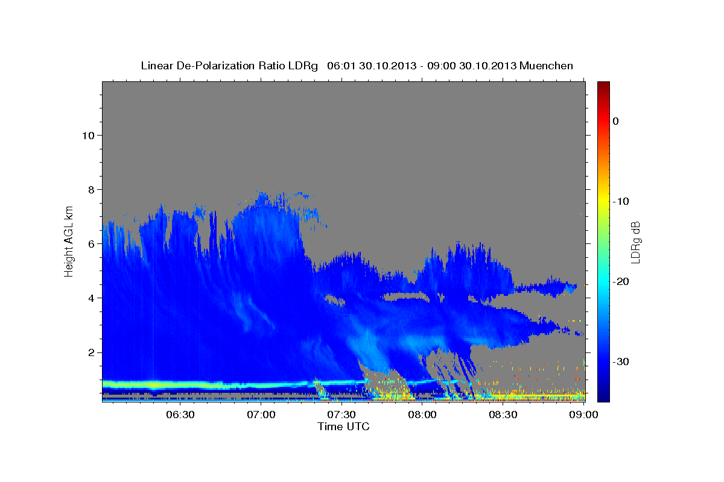Click the "Height AGL km" axis label

(x=69, y=240)
